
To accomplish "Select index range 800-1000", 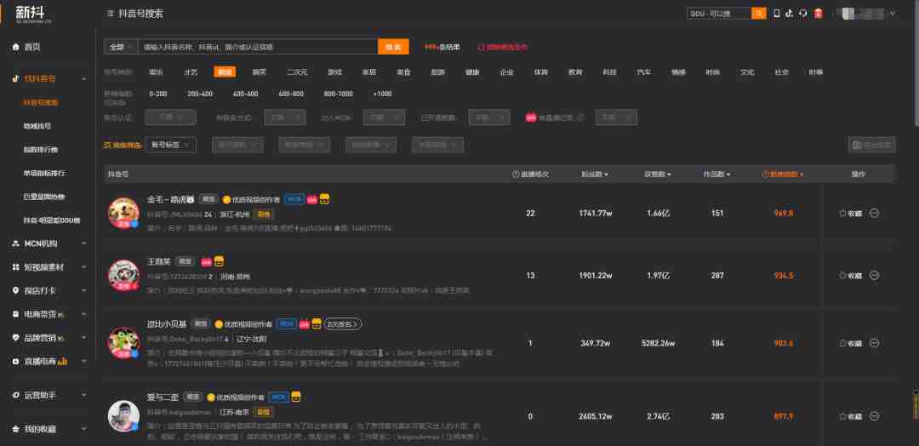I will click(338, 94).
